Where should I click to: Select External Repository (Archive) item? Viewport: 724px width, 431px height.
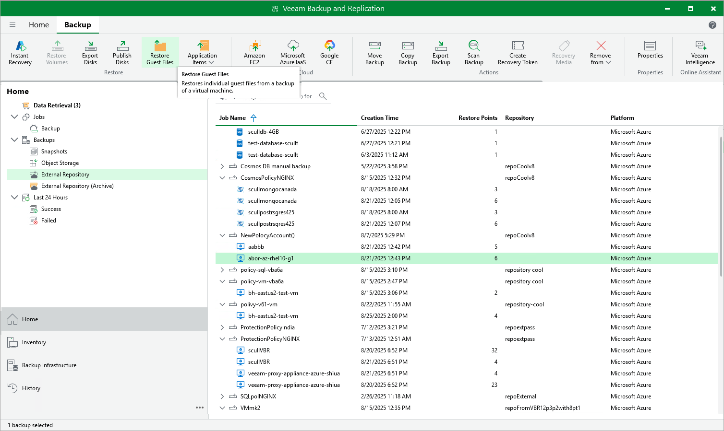(x=77, y=186)
